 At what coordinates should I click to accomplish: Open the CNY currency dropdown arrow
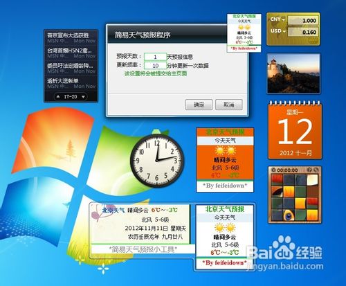[283, 20]
